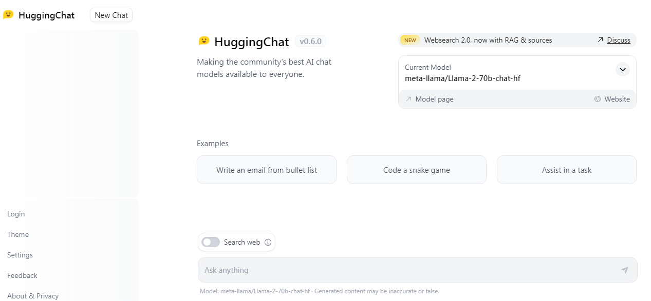Click the large HuggingChat emoji in heading
Screen dimensions: 651x301
pos(204,41)
